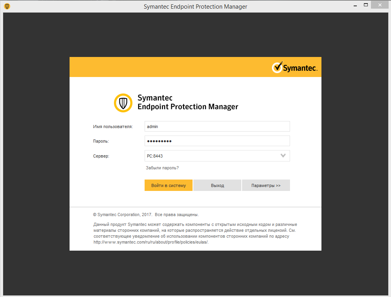Click the Symantec Corporation 2017 copyright text
This screenshot has width=391, height=297.
[x=146, y=214]
